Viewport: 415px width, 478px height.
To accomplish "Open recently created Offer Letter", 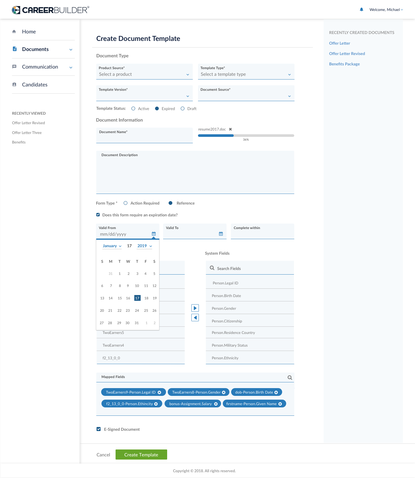I will 339,43.
